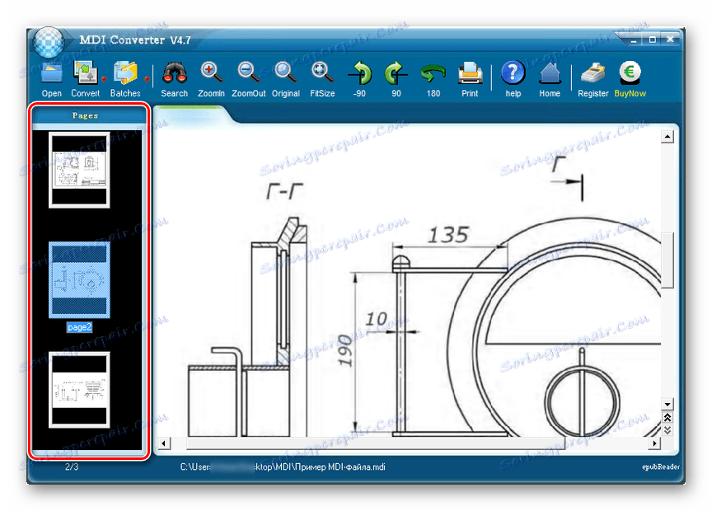This screenshot has width=712, height=511.
Task: Click the Print icon
Action: click(x=470, y=73)
